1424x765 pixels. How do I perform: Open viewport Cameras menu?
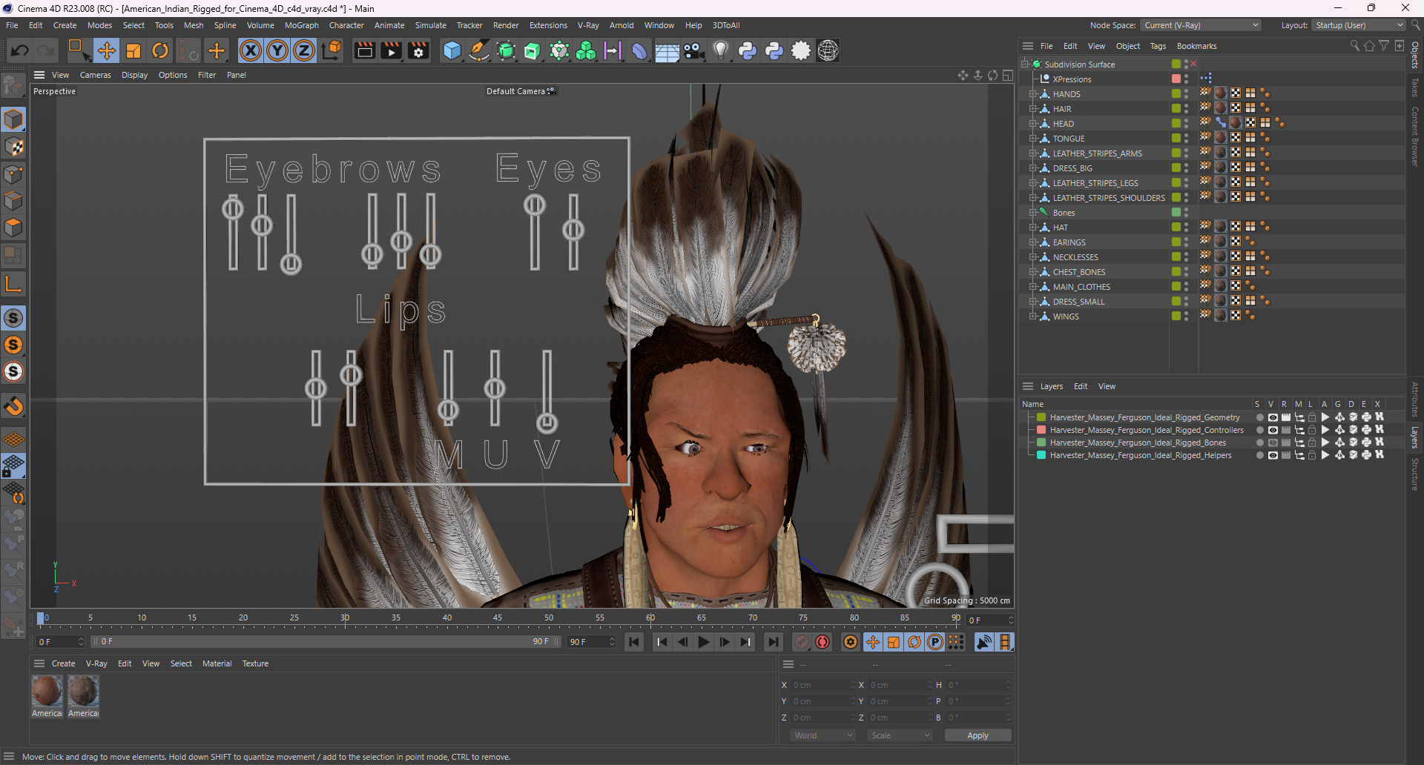[x=95, y=75]
